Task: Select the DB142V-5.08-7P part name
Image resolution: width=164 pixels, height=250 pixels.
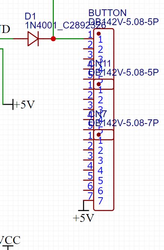Action: [124, 123]
